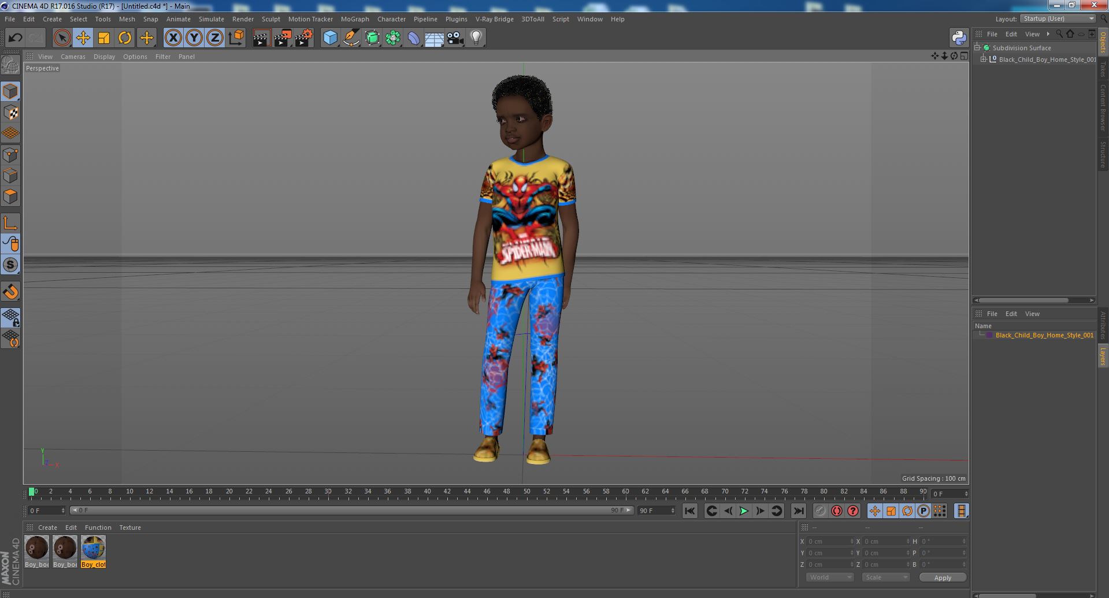
Task: Add a floor environment object
Action: pos(434,38)
